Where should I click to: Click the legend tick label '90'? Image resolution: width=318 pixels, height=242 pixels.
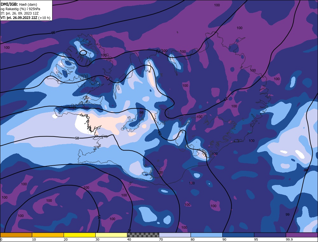(x=224, y=239)
